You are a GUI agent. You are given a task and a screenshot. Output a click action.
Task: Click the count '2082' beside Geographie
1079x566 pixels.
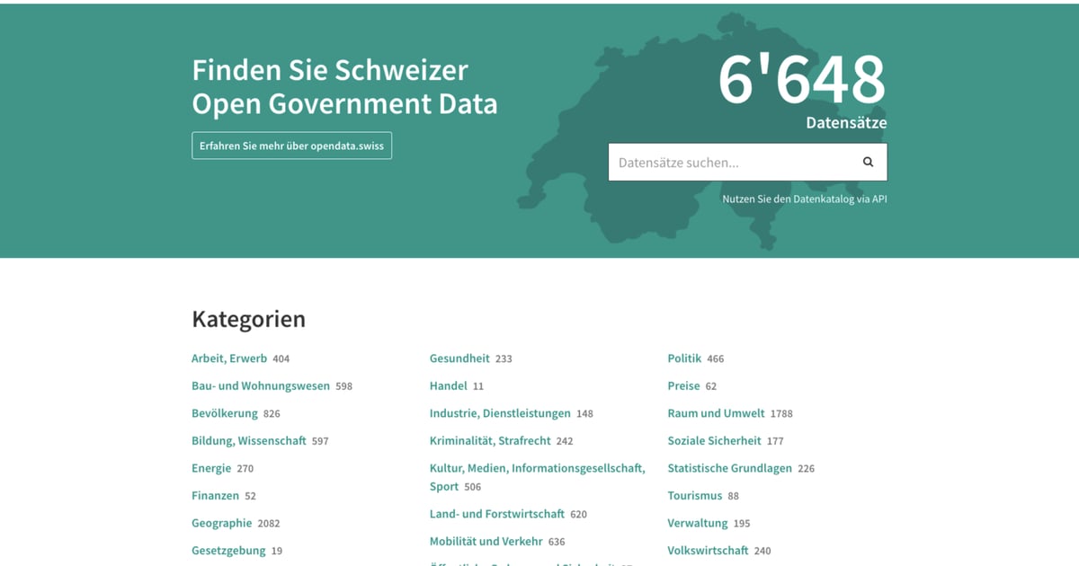point(269,524)
